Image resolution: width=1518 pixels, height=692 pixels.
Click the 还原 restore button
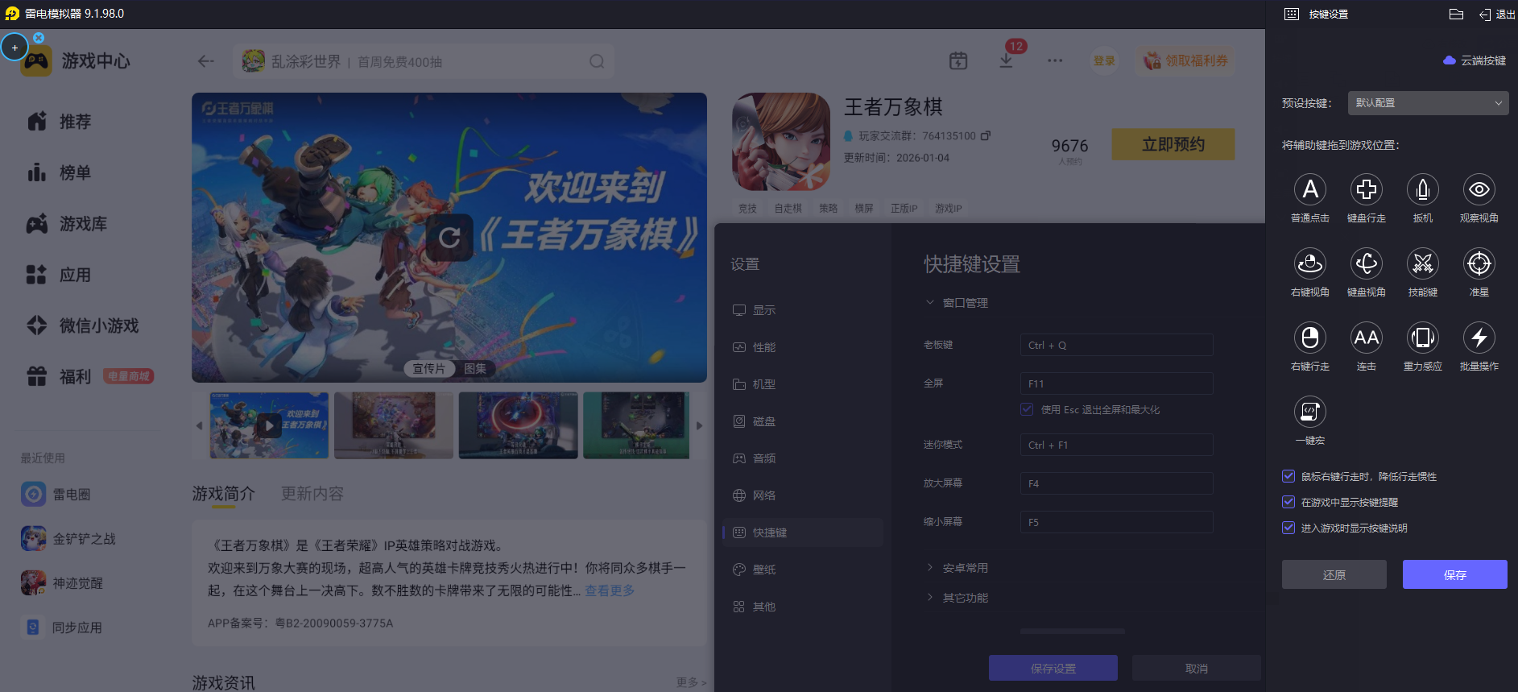(1334, 574)
